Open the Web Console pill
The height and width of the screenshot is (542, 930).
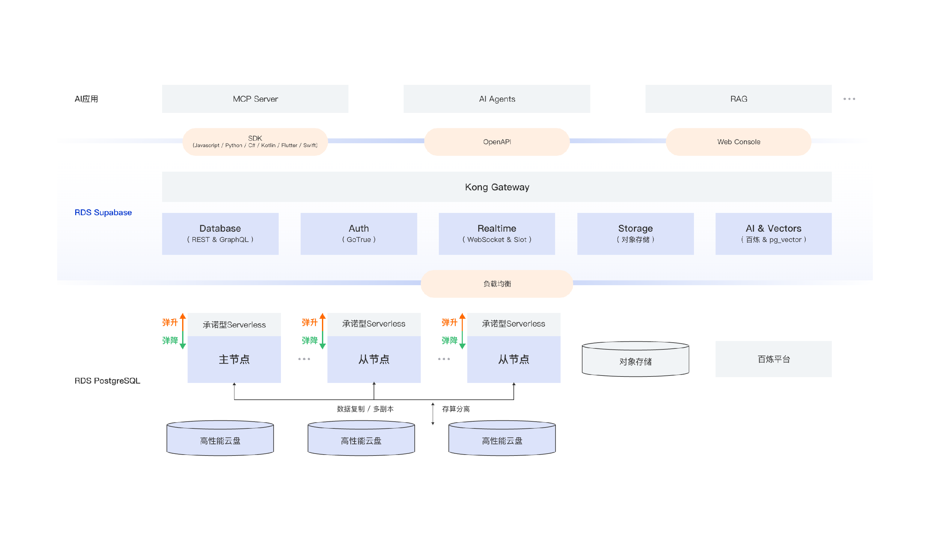click(738, 142)
